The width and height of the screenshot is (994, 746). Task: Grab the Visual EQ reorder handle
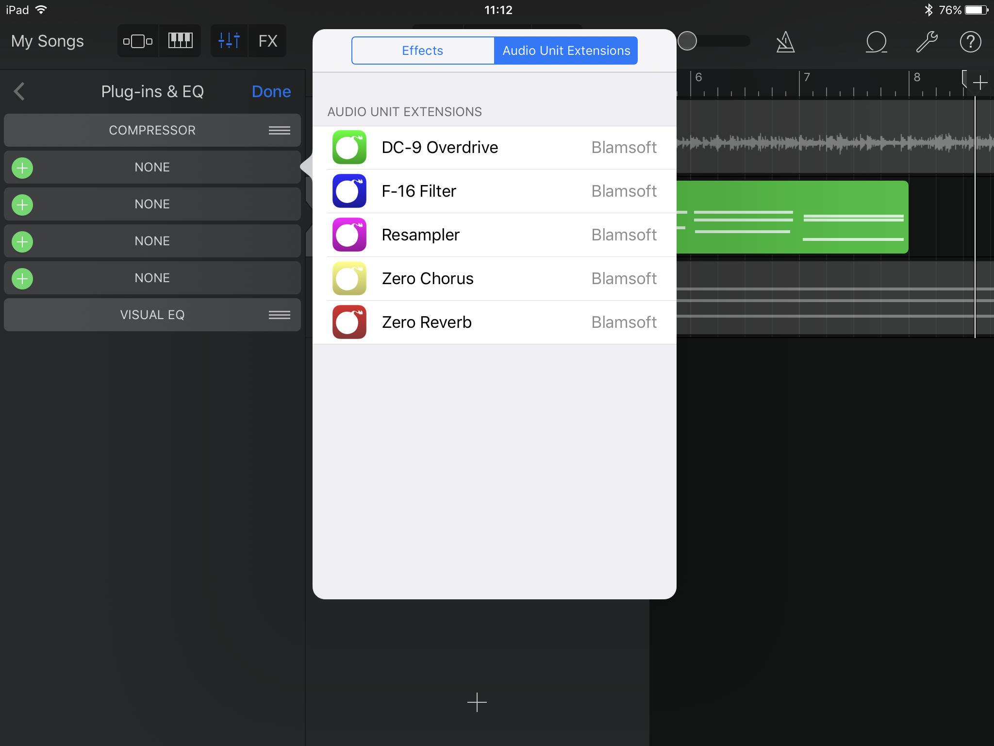280,315
